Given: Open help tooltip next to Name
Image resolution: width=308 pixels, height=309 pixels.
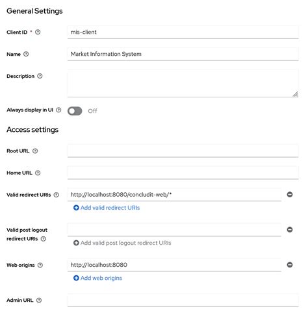Looking at the screenshot, I should click(26, 54).
